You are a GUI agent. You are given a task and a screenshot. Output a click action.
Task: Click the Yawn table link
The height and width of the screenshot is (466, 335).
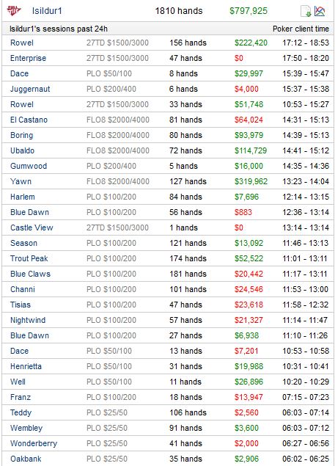coord(21,181)
